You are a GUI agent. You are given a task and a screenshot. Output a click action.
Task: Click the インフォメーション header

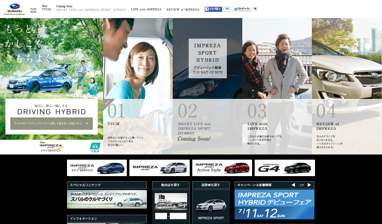[x=107, y=218]
